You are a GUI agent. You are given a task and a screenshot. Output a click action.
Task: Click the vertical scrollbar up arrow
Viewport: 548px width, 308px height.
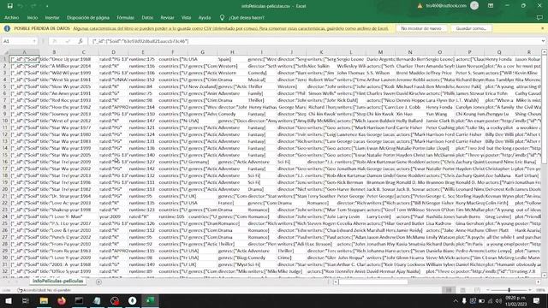click(545, 52)
